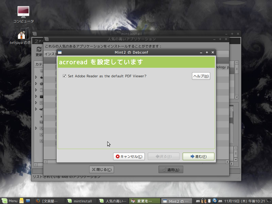Viewport: 272px width, 204px height.
Task: Click the 戻る(B) back button
Action: click(164, 156)
